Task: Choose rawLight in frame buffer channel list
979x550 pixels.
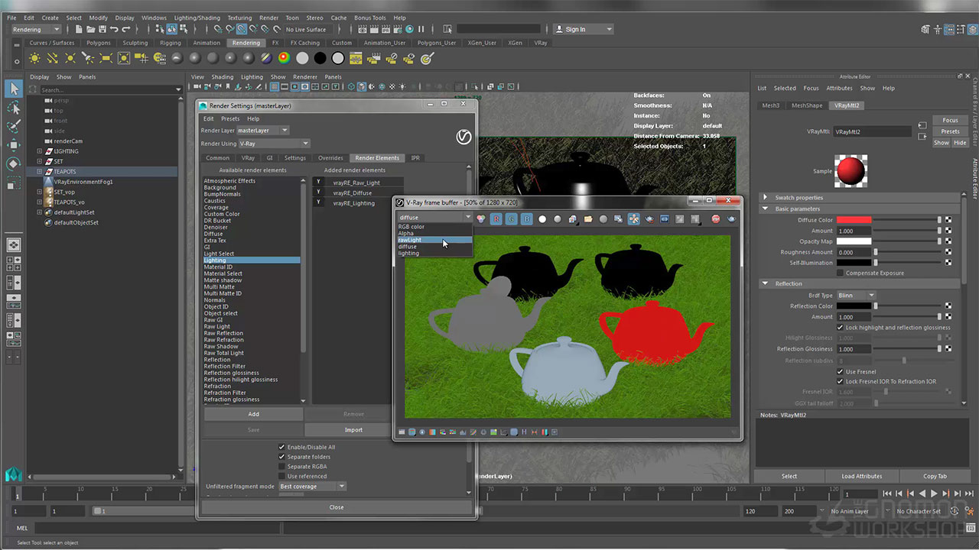Action: tap(434, 240)
